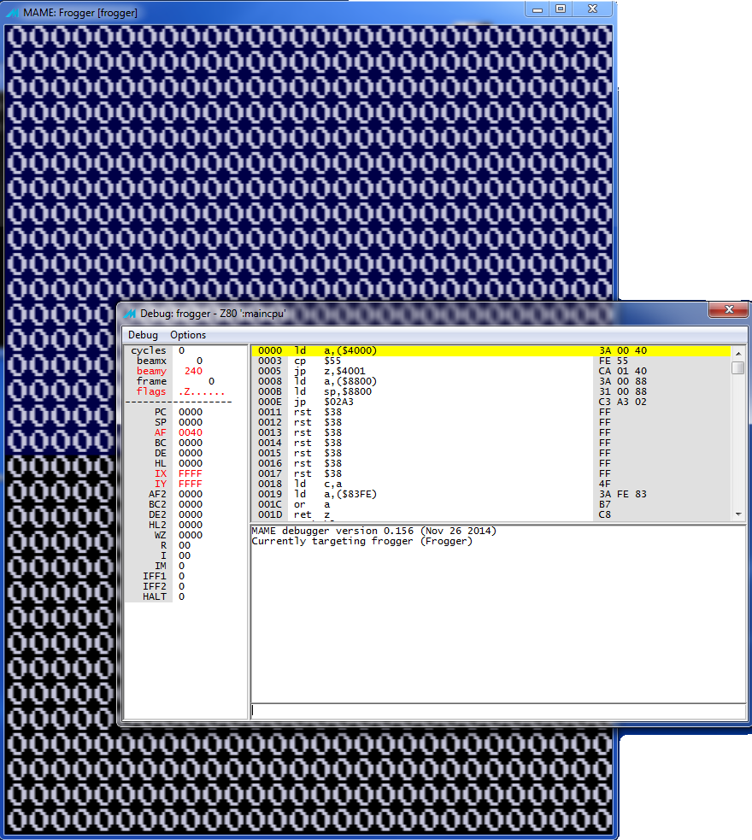This screenshot has width=752, height=840.
Task: Open the Debug menu
Action: [143, 335]
